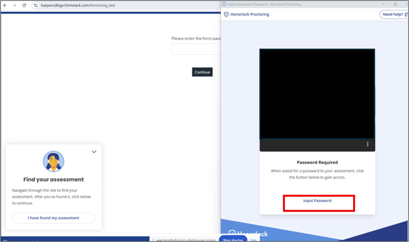Open site information icon in address bar
This screenshot has width=409, height=242.
[35, 5]
